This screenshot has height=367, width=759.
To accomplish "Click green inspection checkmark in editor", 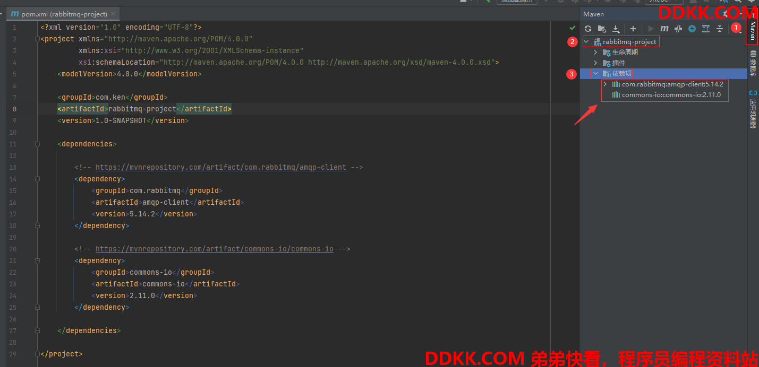I will [572, 28].
